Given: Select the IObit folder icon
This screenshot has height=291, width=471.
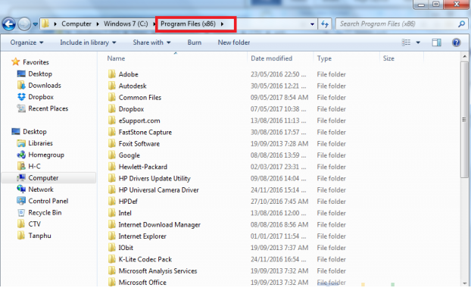Looking at the screenshot, I should tap(112, 247).
